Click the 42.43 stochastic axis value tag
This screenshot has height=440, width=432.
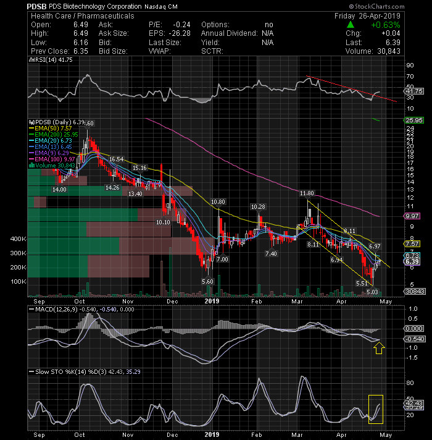tap(414, 404)
